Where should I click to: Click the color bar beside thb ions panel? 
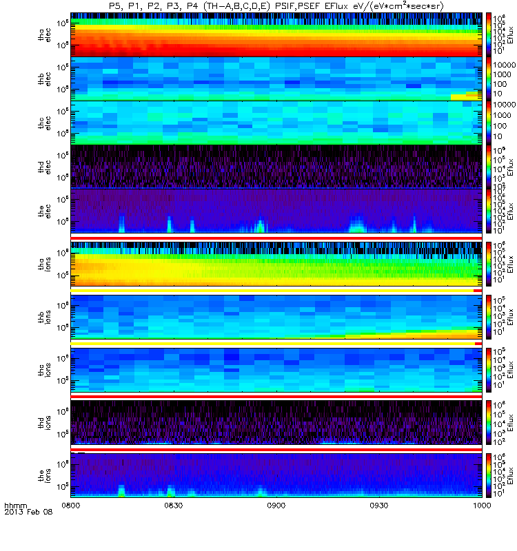click(489, 317)
